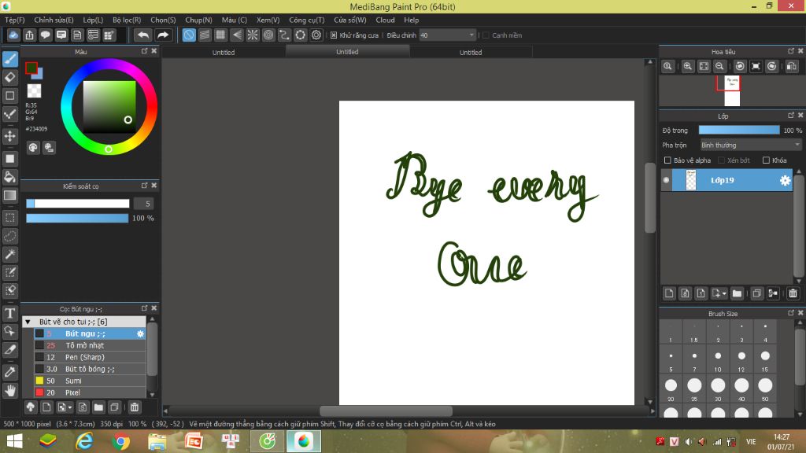
Task: Click the Undo arrow
Action: [143, 35]
